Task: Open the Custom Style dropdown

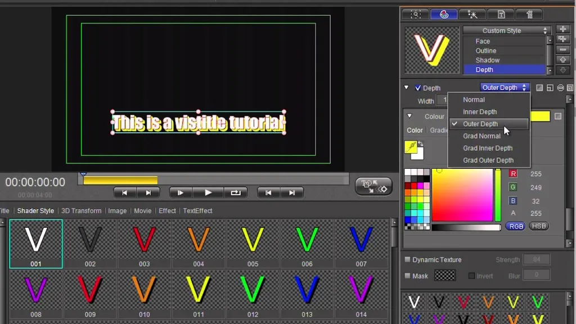Action: [x=506, y=30]
